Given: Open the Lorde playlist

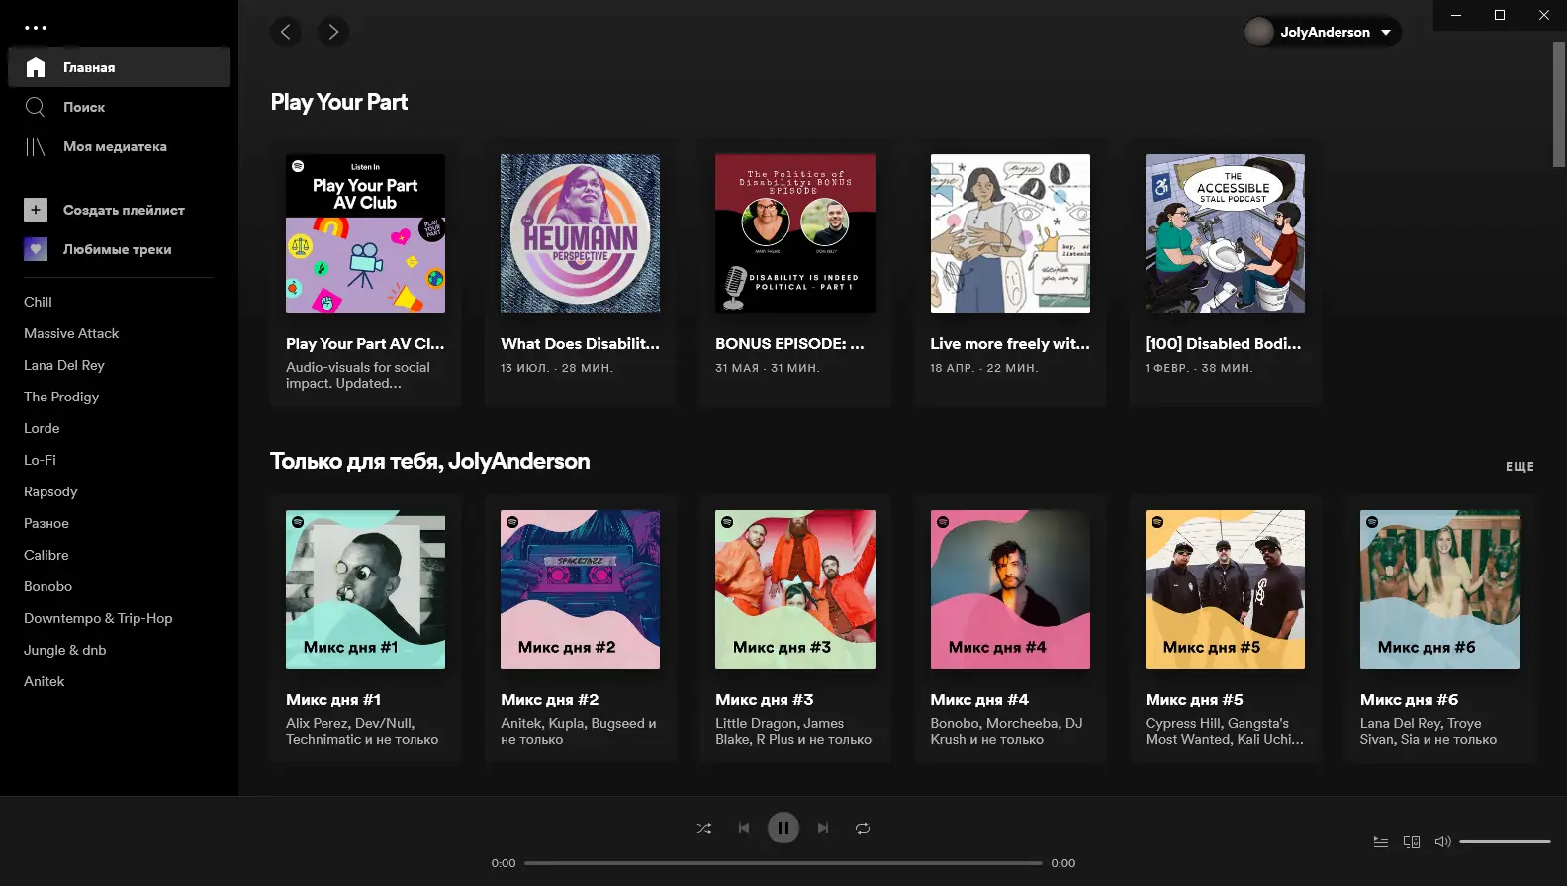Looking at the screenshot, I should click(42, 428).
